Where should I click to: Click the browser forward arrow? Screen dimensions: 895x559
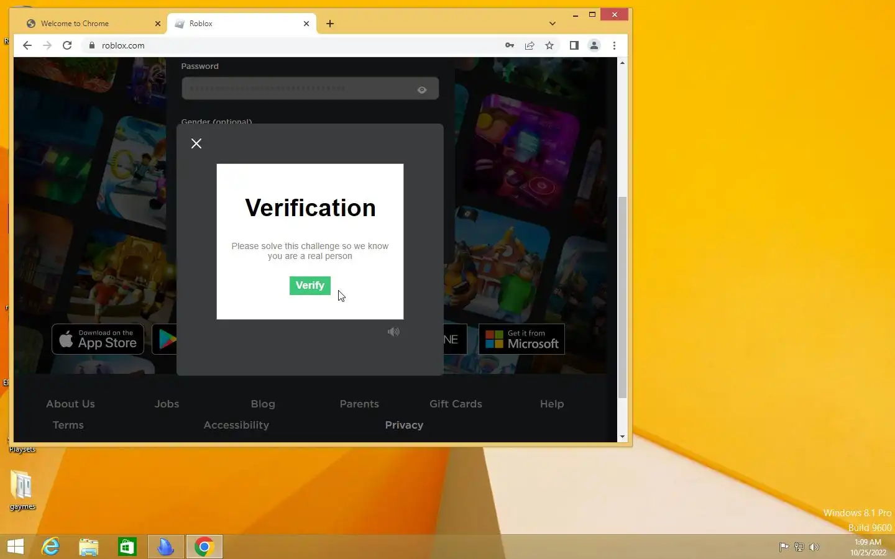coord(47,45)
